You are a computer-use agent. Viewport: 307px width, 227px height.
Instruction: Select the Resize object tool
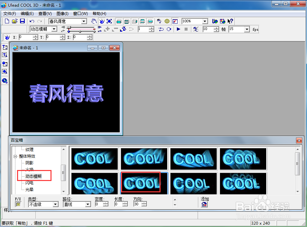click(109, 21)
